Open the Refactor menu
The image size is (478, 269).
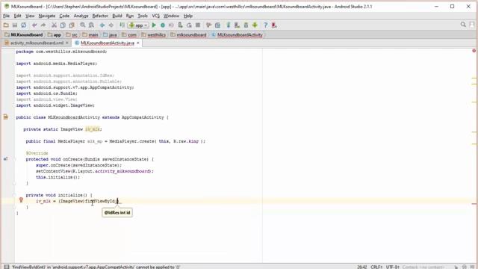click(100, 16)
